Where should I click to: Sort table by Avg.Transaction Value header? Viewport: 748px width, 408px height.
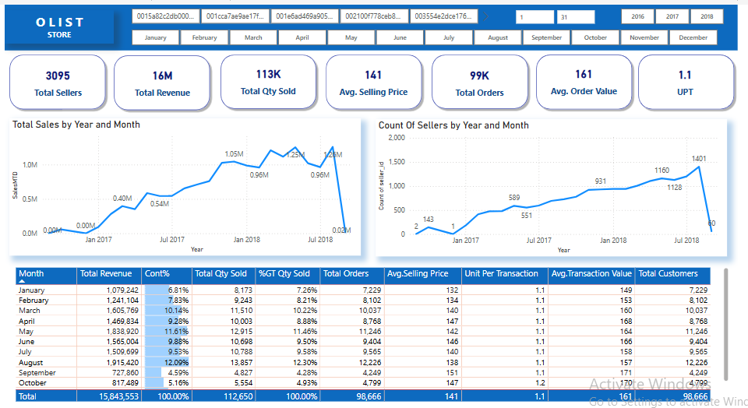point(591,276)
